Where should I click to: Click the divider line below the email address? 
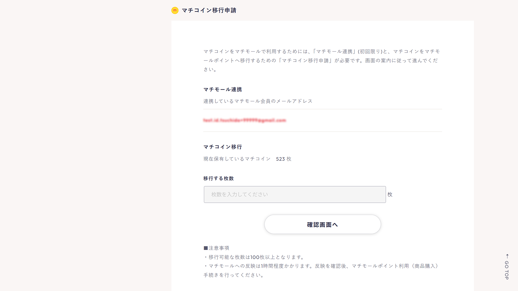pyautogui.click(x=322, y=132)
